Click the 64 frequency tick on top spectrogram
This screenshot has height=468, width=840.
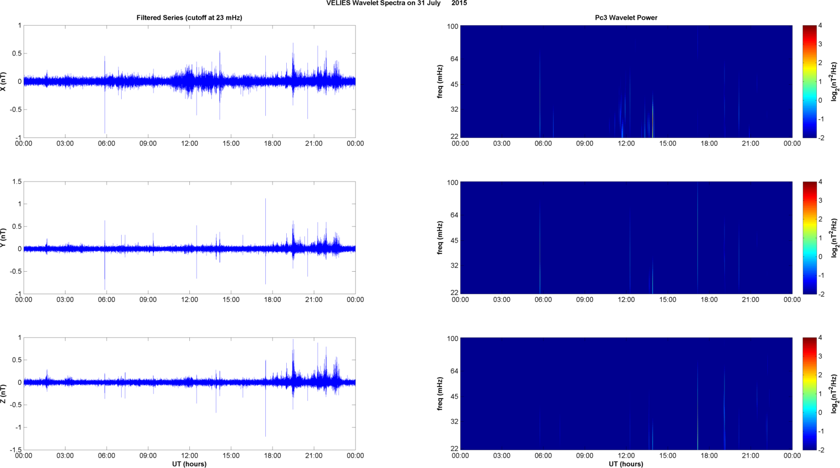[x=454, y=59]
